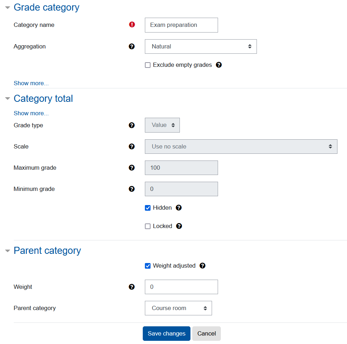Open the Grade type dropdown showing Value
The width and height of the screenshot is (347, 344).
(x=162, y=125)
